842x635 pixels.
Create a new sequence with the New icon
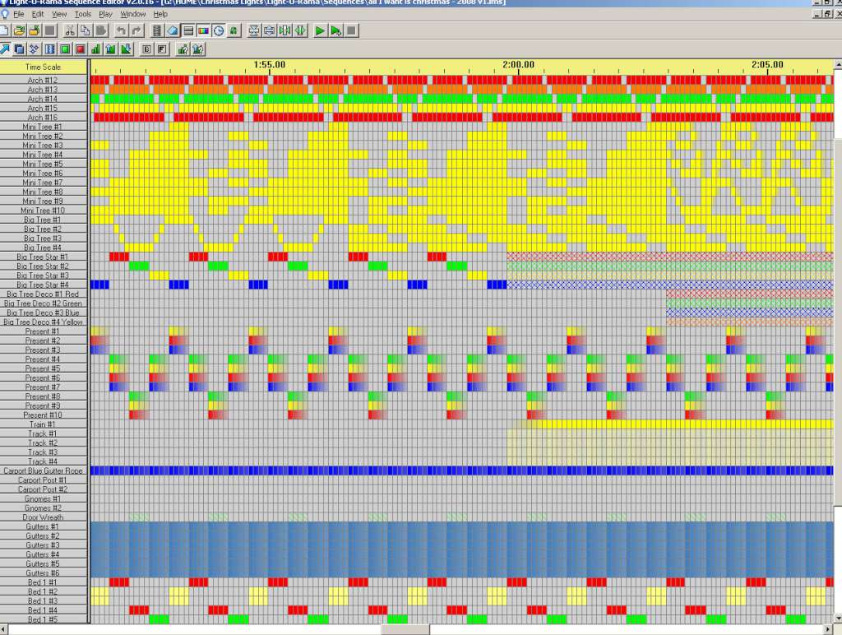pos(4,30)
